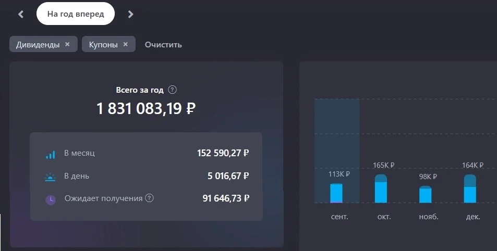
Task: Remove the 'Купоны' filter chip
Action: [x=126, y=44]
